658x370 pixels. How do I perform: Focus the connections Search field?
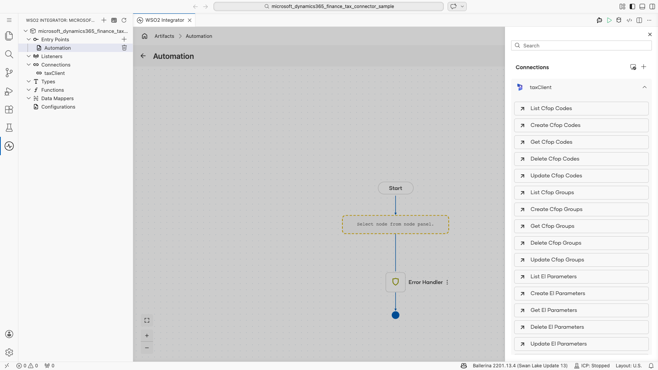pos(581,45)
